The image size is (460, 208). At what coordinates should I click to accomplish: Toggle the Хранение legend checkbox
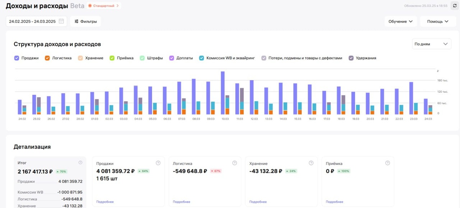80,58
